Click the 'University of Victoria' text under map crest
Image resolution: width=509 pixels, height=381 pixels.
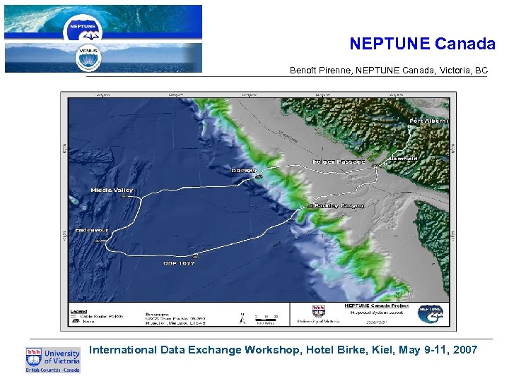click(318, 322)
